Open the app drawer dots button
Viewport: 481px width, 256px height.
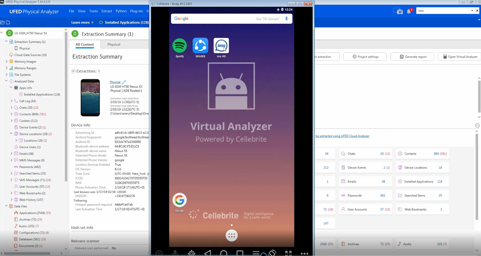(x=231, y=236)
